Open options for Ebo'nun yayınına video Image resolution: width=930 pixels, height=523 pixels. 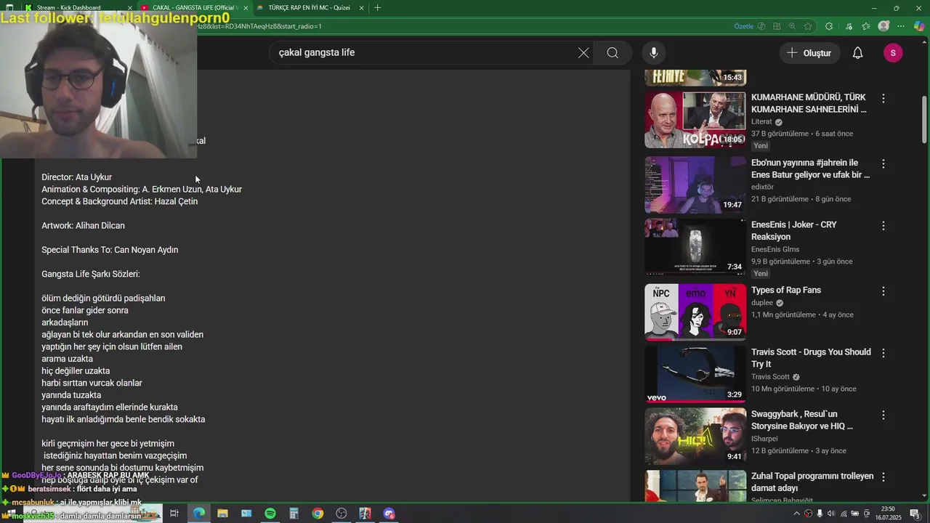(x=883, y=164)
